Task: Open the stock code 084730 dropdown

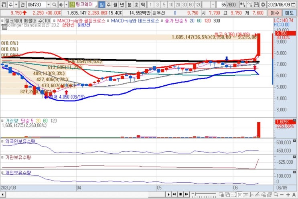Action: (49, 4)
